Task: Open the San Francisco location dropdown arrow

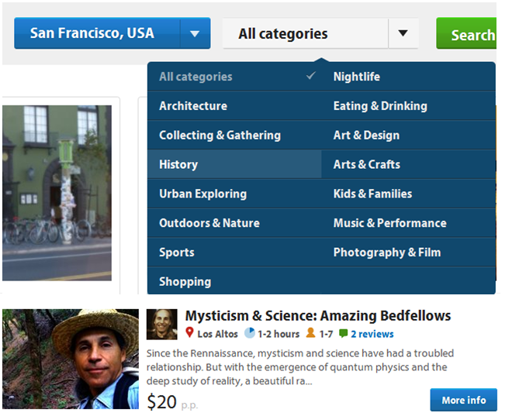Action: pyautogui.click(x=195, y=33)
